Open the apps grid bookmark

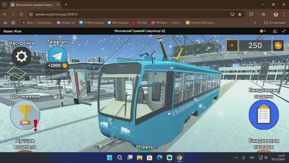click(13, 23)
